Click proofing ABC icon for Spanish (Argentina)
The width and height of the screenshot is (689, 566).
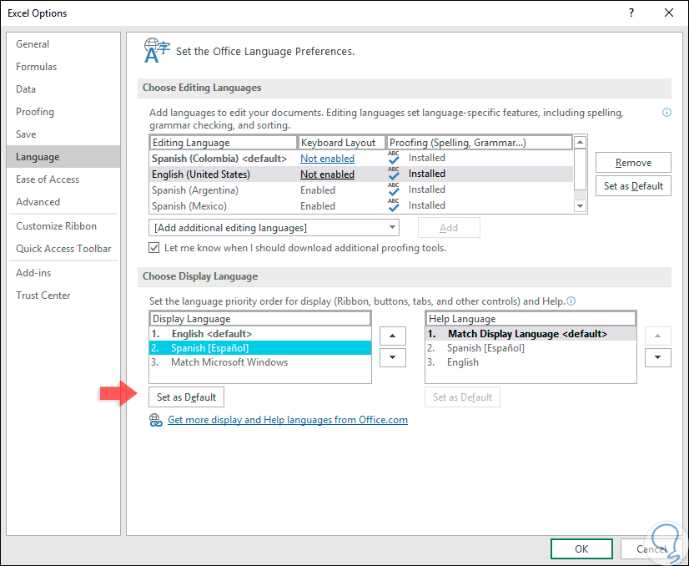(x=394, y=190)
